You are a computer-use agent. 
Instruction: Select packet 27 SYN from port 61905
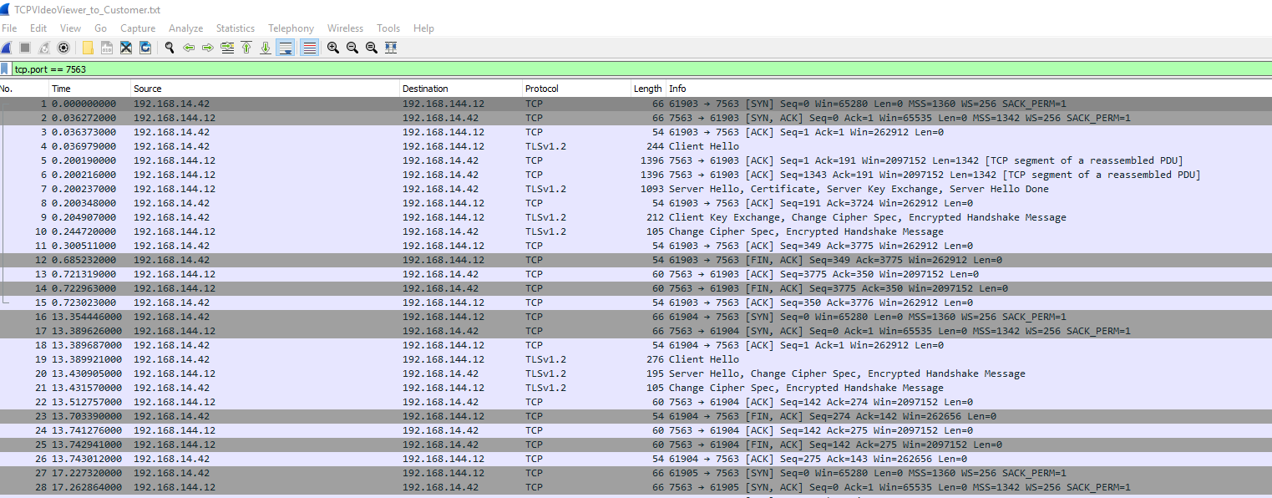(x=636, y=473)
